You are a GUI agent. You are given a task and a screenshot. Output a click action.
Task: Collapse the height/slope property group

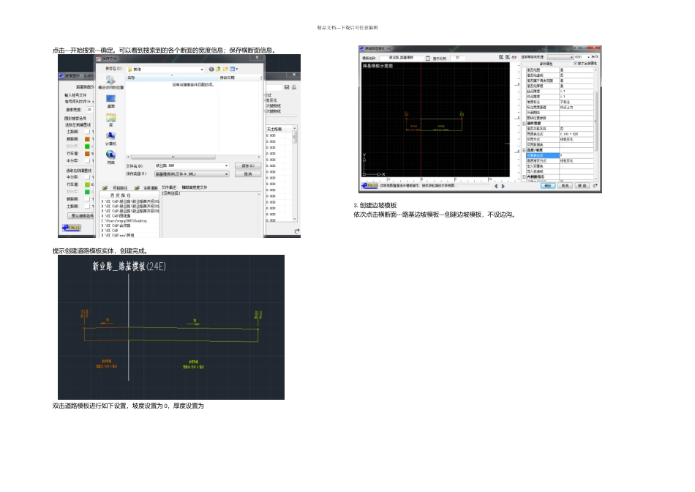(524, 150)
